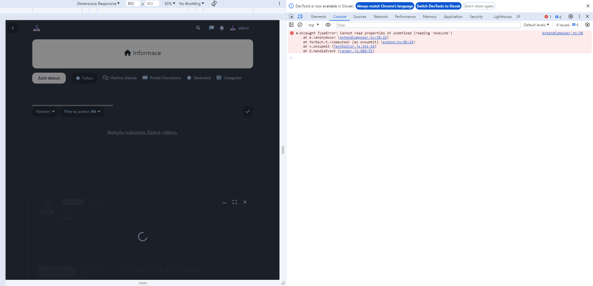
Task: Clear the console
Action: 300,25
